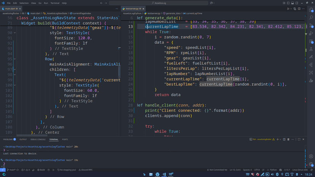315x177 pixels.
Task: Switch to the Debug Console tab
Action: point(38,139)
